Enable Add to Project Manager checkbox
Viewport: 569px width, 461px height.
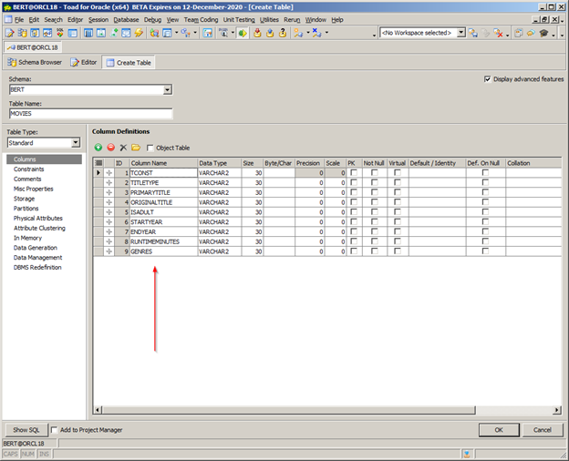click(54, 430)
